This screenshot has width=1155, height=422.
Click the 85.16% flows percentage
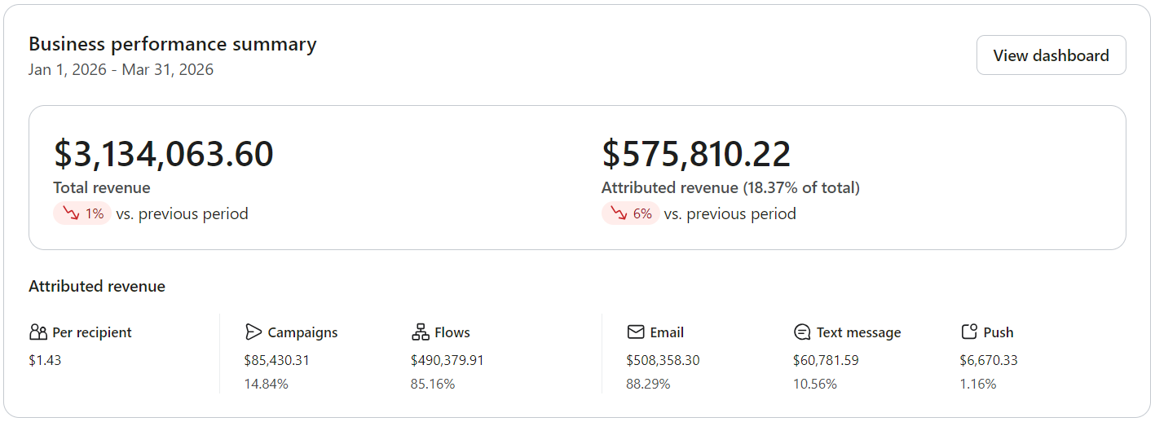click(433, 384)
